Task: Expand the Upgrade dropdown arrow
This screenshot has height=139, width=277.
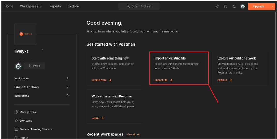Action: (x=272, y=6)
